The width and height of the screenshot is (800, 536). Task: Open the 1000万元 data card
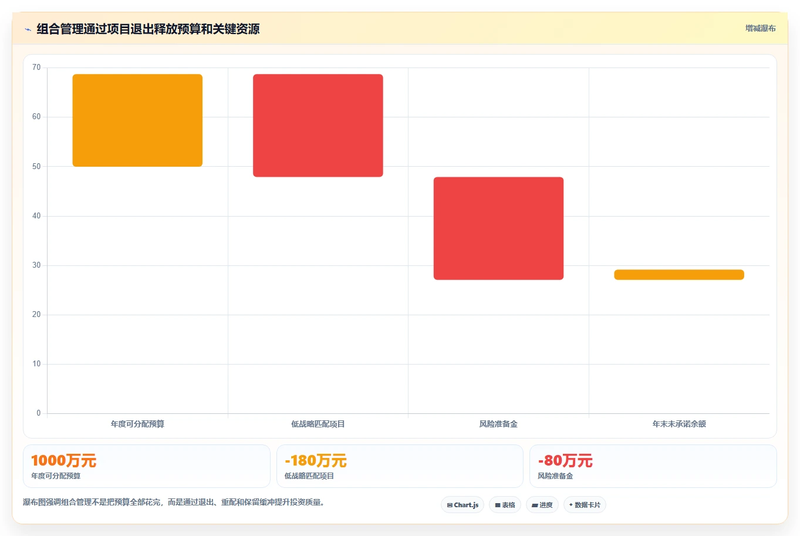click(x=147, y=466)
